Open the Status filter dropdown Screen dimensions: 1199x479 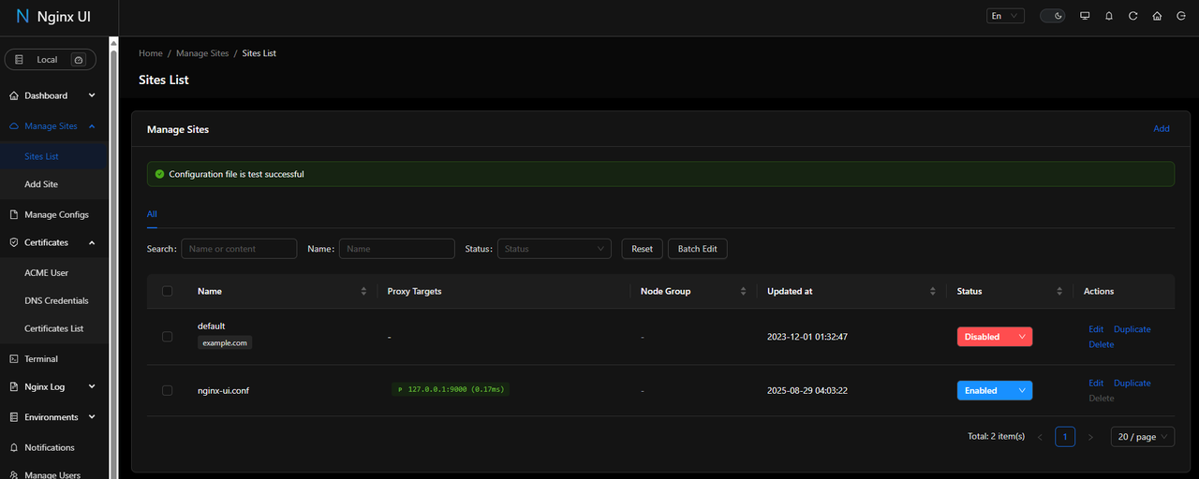click(x=555, y=249)
